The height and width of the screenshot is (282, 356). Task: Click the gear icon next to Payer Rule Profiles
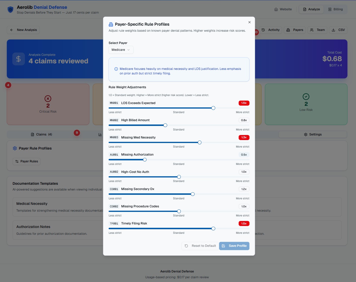(15, 148)
